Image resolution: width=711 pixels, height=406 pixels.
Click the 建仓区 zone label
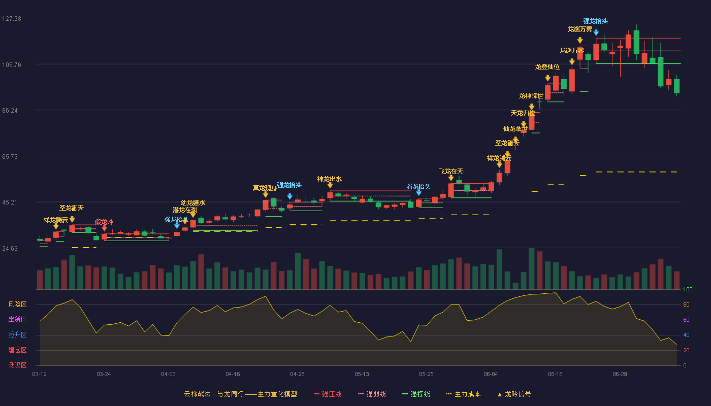[18, 350]
